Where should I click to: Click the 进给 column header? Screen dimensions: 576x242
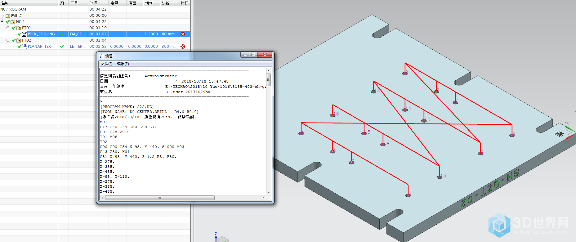click(170, 3)
